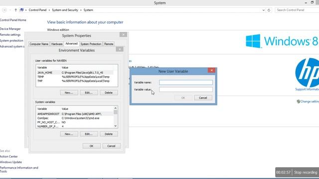Click Stop recording button

[x=306, y=173]
